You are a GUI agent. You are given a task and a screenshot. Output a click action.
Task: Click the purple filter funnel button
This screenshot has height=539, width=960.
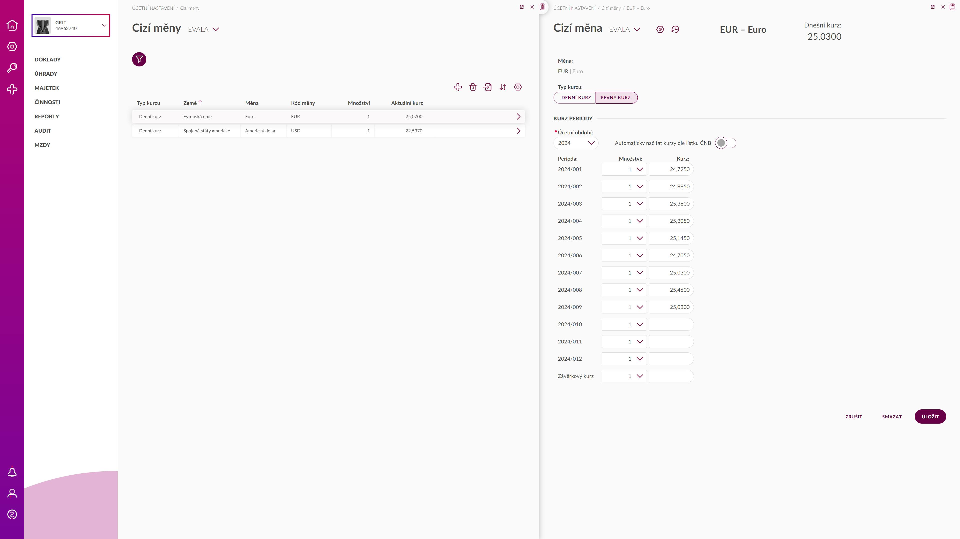pos(139,59)
